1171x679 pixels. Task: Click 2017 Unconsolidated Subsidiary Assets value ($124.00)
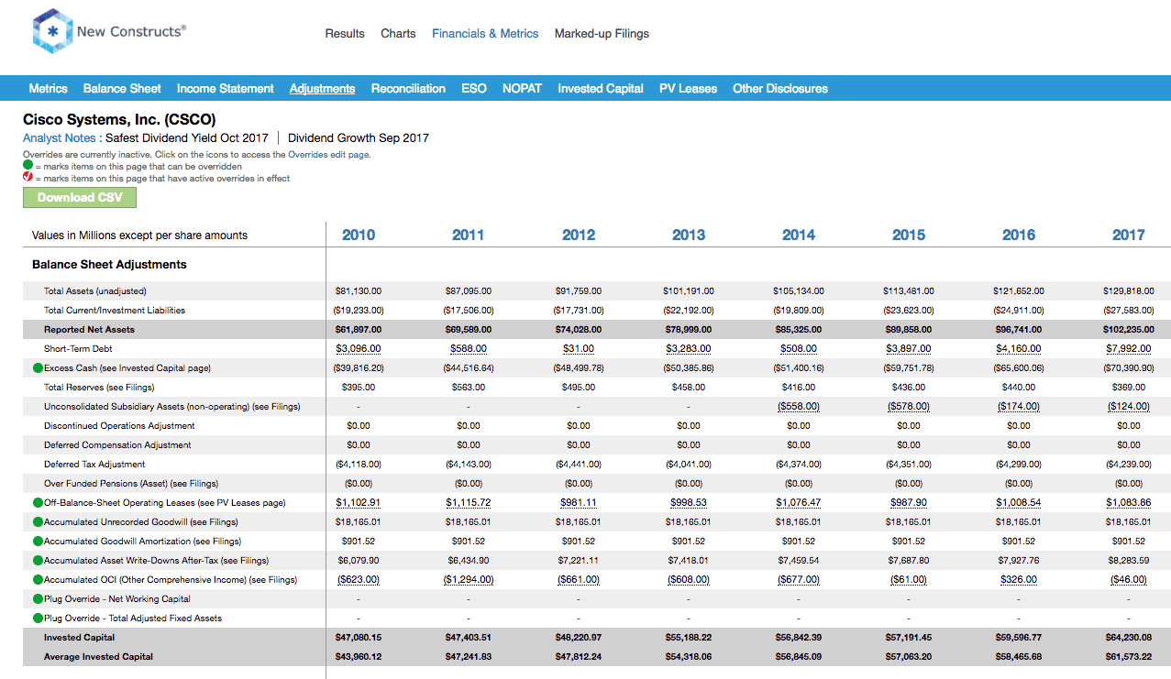click(x=1129, y=407)
